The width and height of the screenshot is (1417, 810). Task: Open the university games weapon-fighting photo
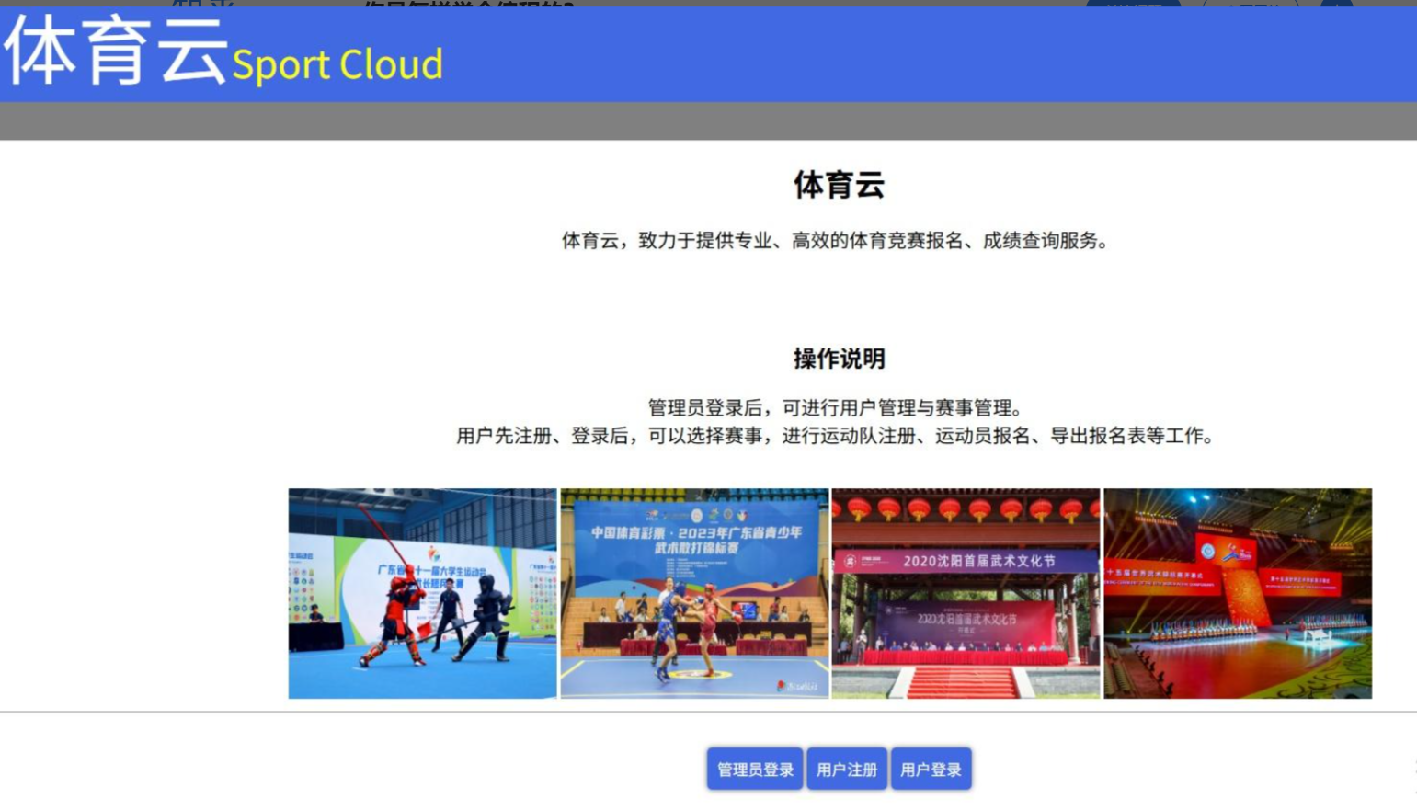[x=422, y=593]
